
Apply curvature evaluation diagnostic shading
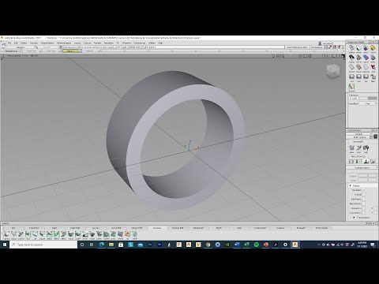coord(373,48)
